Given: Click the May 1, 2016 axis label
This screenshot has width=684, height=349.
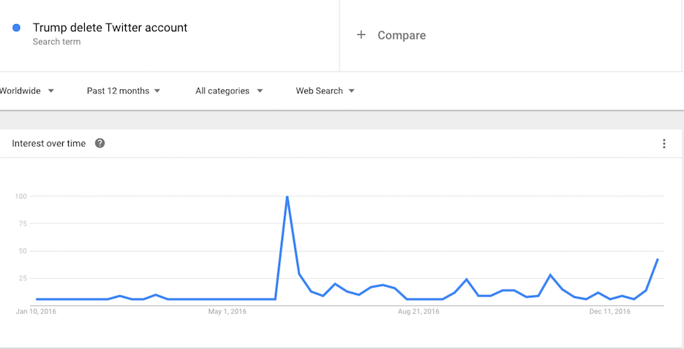Looking at the screenshot, I should [x=228, y=312].
